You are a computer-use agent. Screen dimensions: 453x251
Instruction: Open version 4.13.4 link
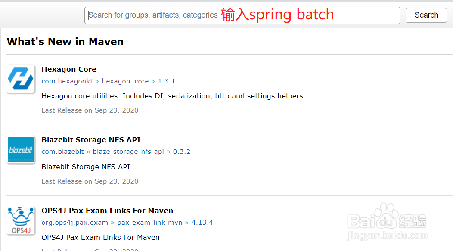[202, 223]
